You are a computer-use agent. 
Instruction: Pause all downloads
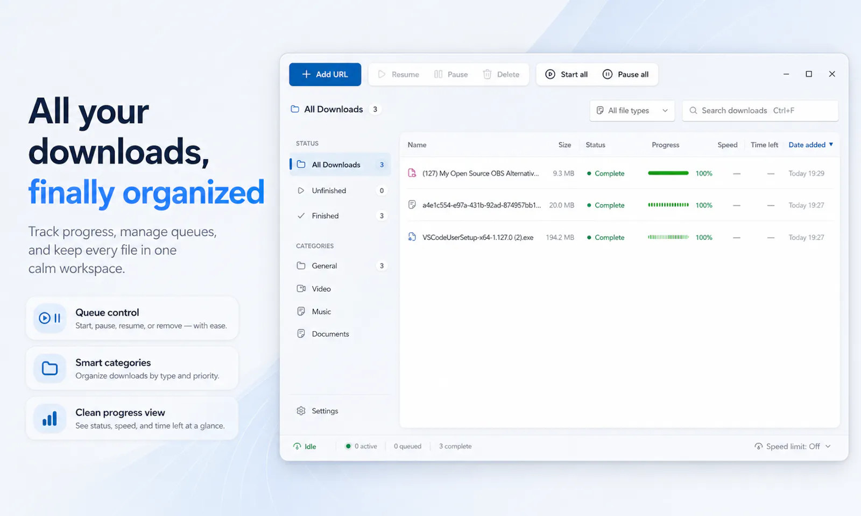click(625, 74)
